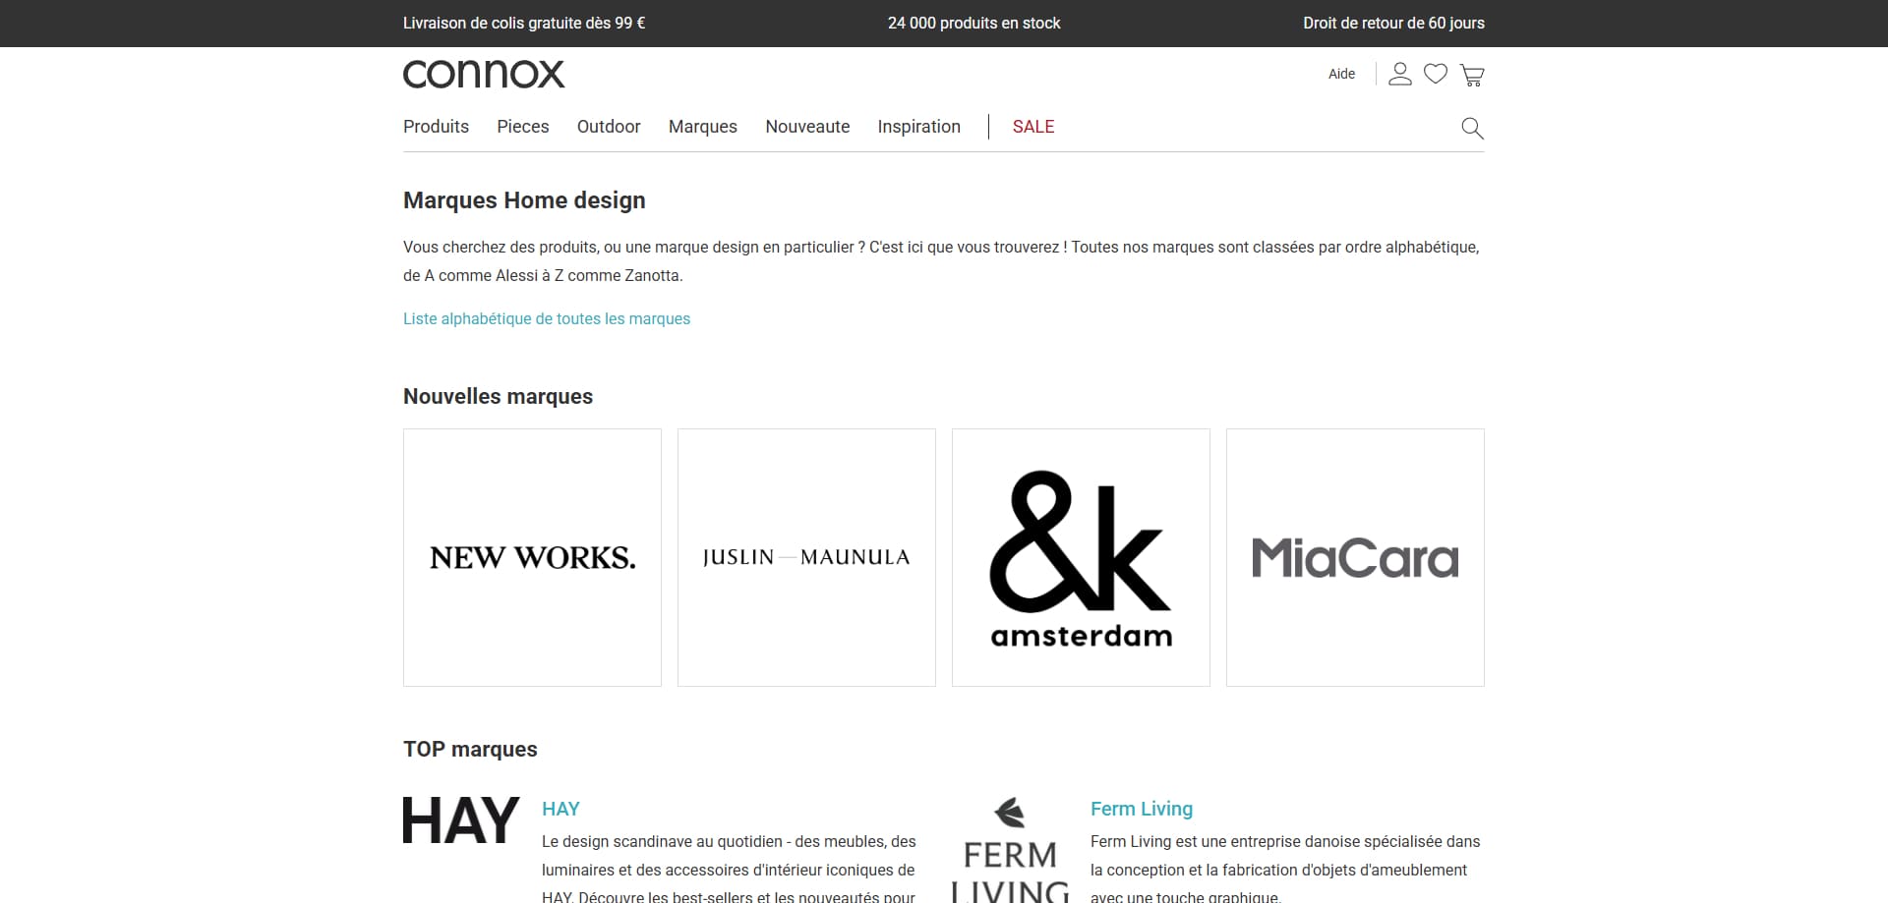Open alphabetical list of all brands link
The image size is (1888, 903).
click(x=547, y=318)
